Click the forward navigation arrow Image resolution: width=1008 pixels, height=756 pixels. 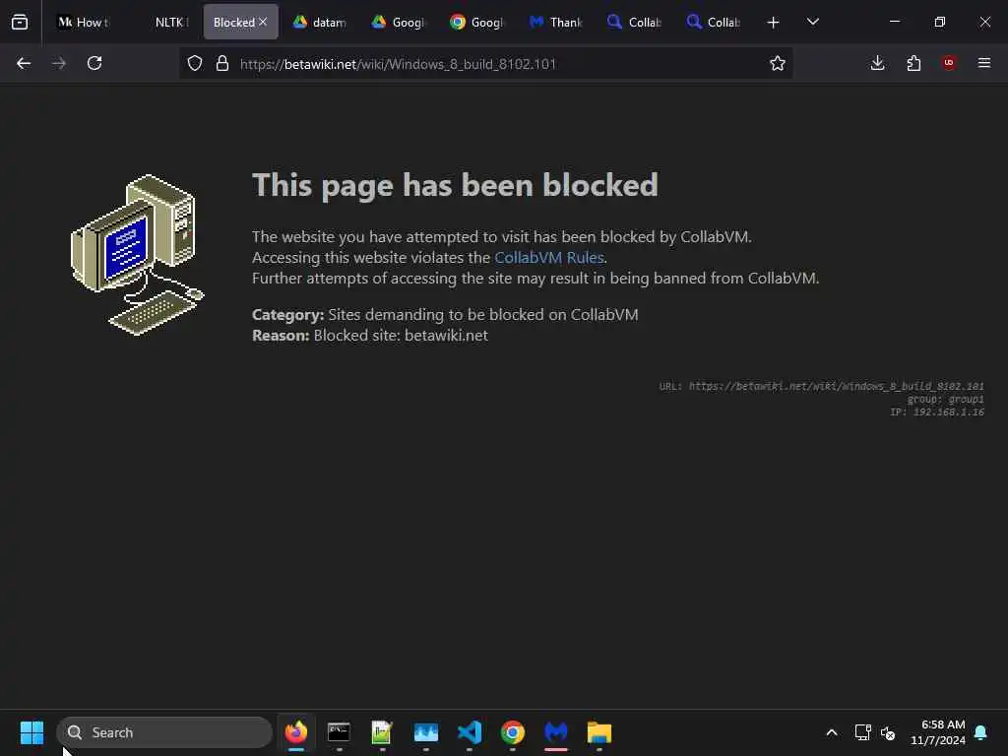[58, 63]
